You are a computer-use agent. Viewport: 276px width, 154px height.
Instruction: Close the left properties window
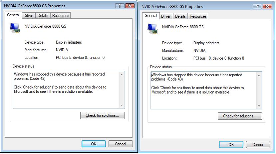[x=130, y=6]
